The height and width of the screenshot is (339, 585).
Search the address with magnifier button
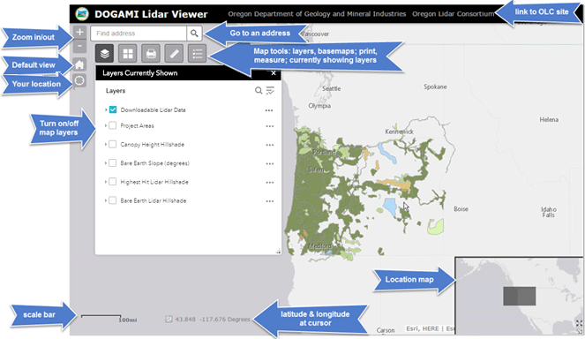194,34
